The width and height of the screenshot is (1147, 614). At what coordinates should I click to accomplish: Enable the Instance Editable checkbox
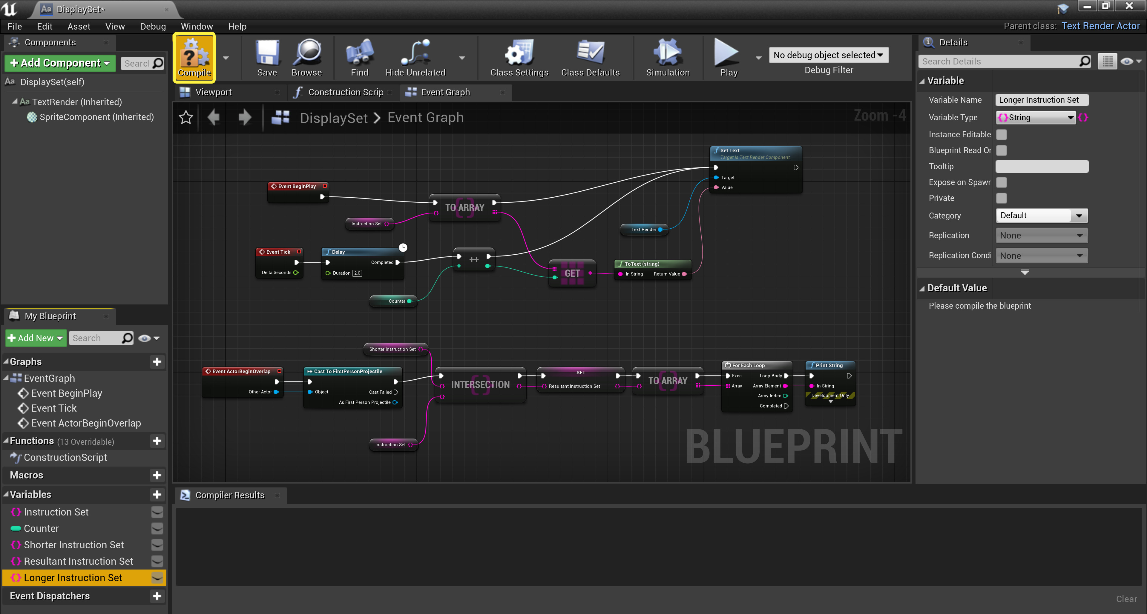1002,134
